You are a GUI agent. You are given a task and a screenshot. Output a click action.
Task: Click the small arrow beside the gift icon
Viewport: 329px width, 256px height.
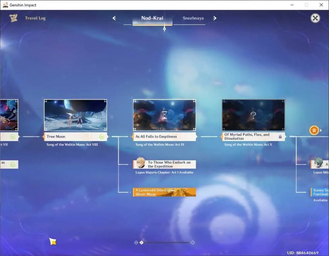pos(321,130)
